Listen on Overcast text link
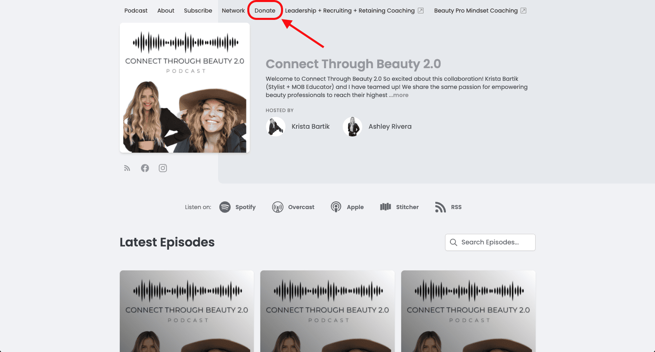The image size is (655, 352). (x=301, y=207)
